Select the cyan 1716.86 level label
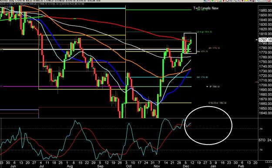This screenshot has height=168, width=272. [202, 77]
